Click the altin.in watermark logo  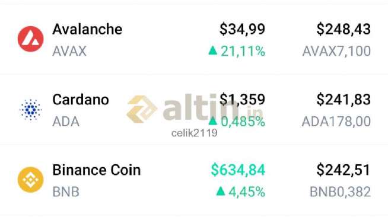tap(195, 108)
